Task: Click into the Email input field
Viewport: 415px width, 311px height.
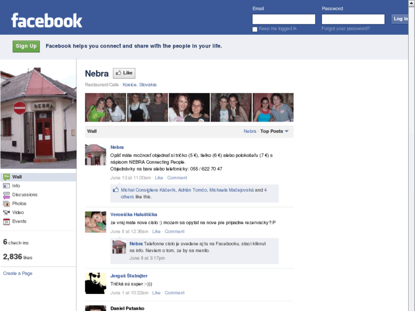Action: coord(284,19)
